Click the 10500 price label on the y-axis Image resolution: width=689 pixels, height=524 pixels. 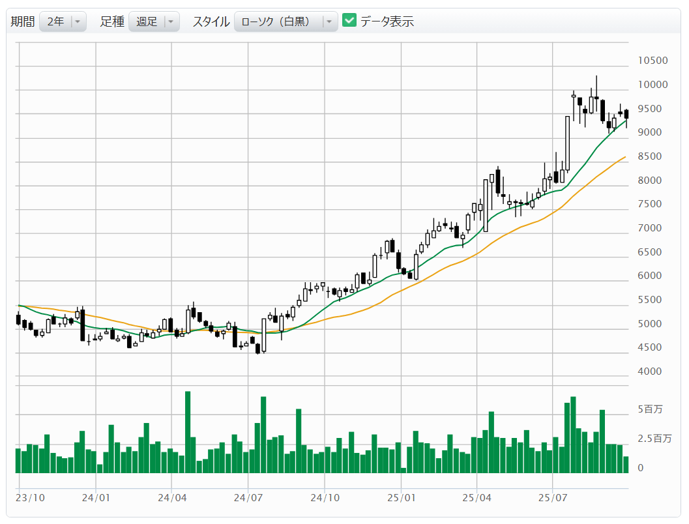pos(652,61)
